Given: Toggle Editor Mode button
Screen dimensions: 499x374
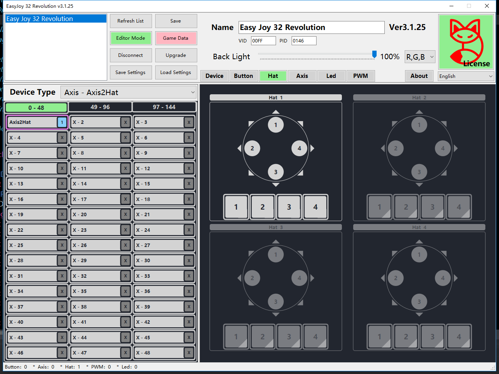Looking at the screenshot, I should [131, 38].
